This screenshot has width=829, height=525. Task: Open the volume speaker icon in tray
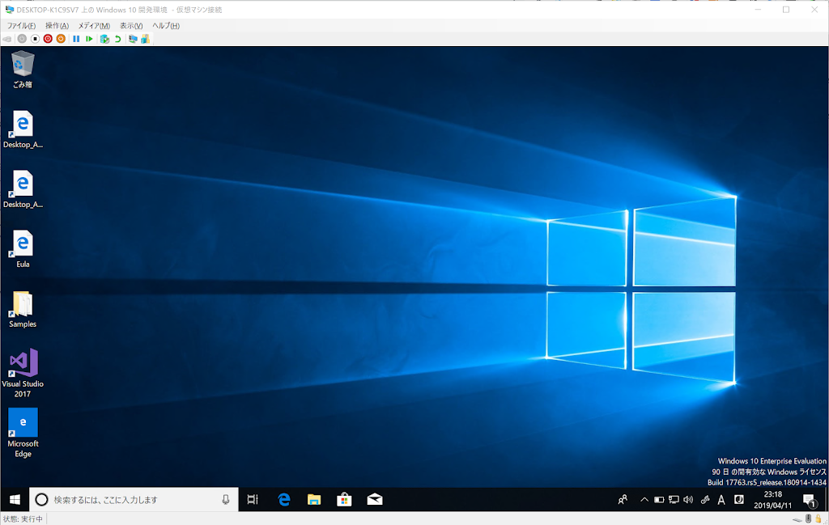(688, 500)
